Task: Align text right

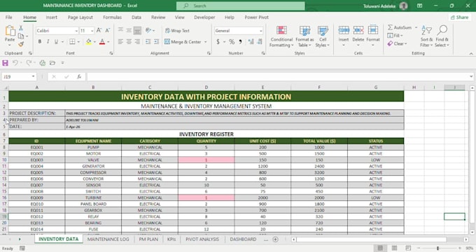Action: coord(137,41)
